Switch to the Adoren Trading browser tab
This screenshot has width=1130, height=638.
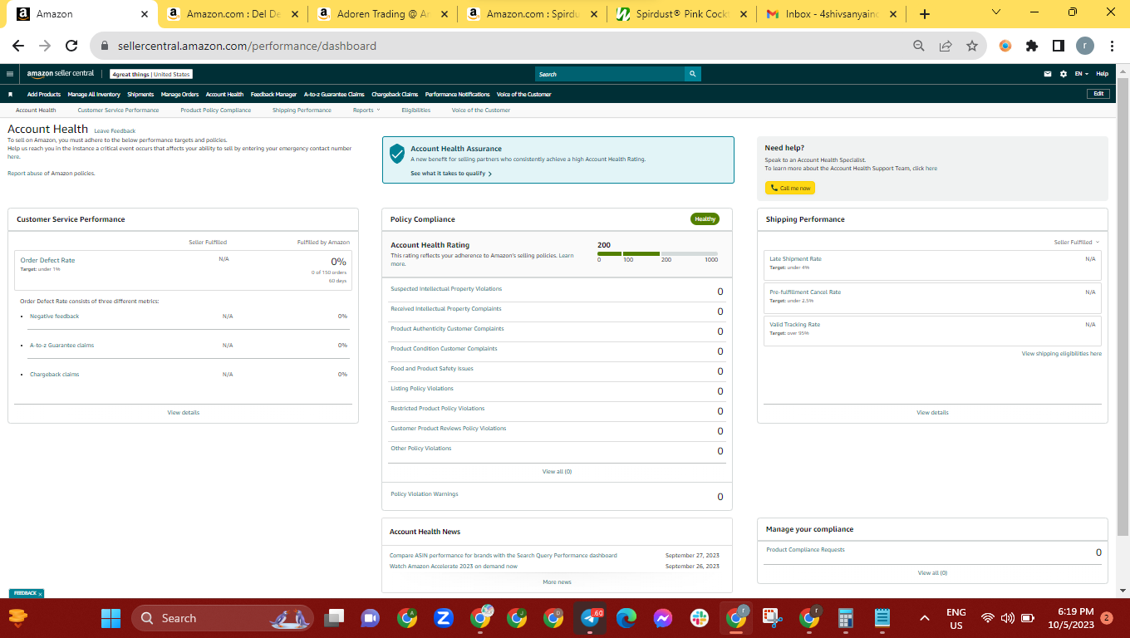click(x=382, y=14)
